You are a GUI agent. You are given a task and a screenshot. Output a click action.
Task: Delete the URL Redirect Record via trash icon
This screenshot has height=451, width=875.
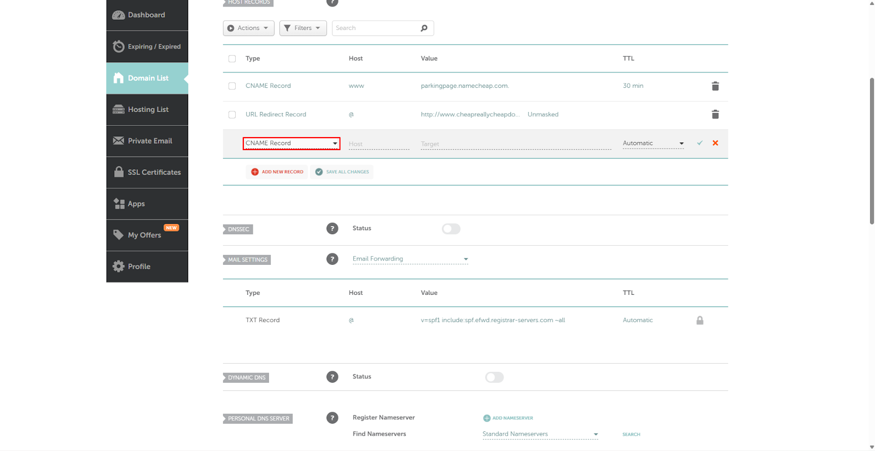click(715, 115)
